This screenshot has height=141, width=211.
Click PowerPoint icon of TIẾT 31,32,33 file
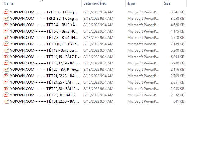(6, 101)
